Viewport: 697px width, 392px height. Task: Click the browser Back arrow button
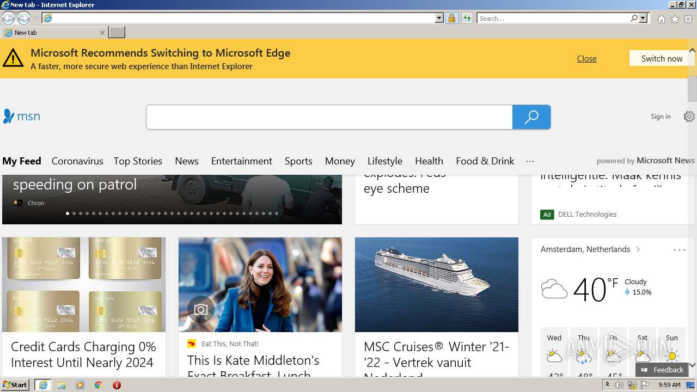coord(8,18)
